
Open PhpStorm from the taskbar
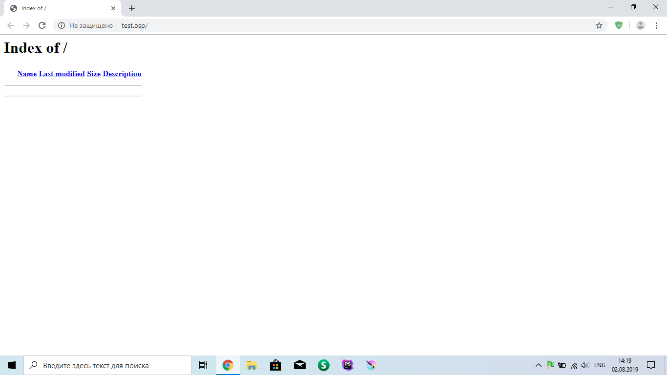coord(348,365)
